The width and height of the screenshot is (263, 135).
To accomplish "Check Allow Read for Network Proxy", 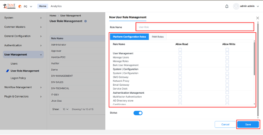I will [x=180, y=81].
